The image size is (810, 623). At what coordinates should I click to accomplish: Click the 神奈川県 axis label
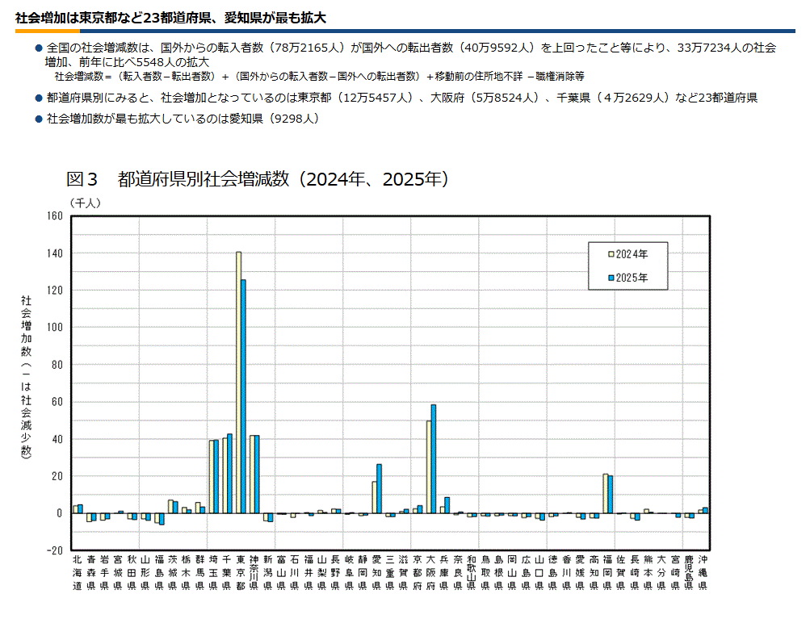tap(254, 572)
